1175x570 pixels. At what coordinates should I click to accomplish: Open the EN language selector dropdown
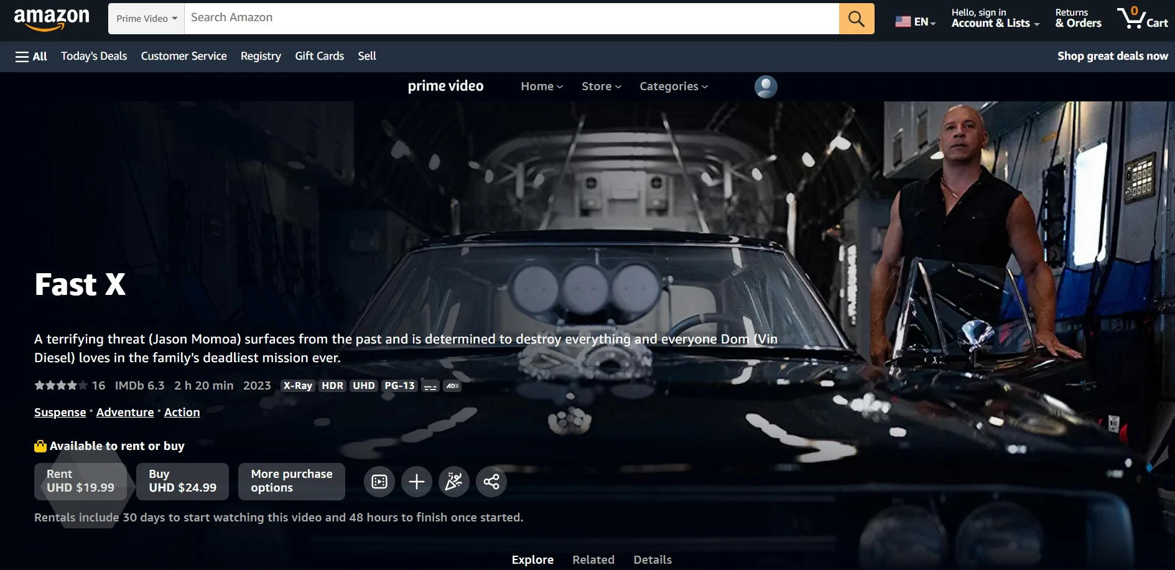tap(916, 22)
